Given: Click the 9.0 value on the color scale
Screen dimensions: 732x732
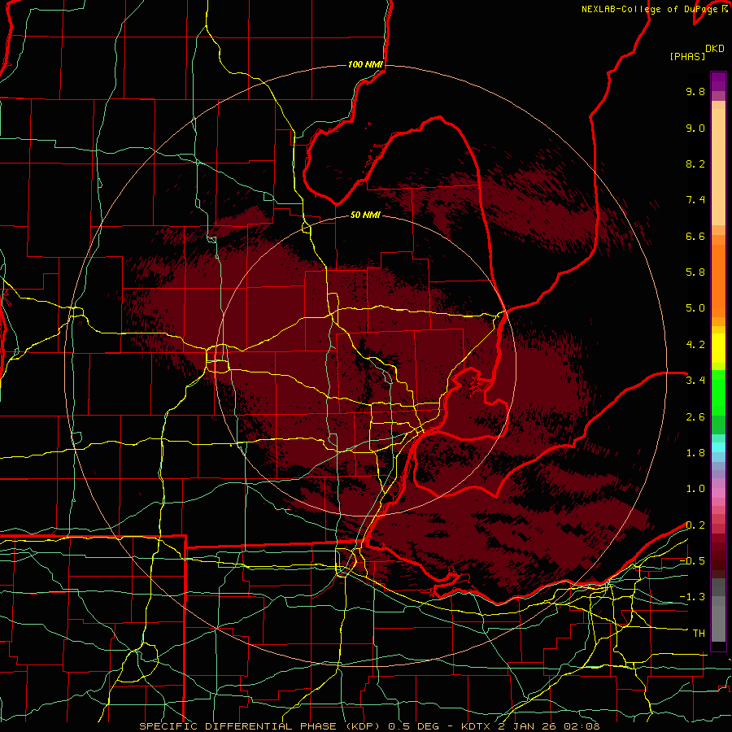Looking at the screenshot, I should pos(695,128).
